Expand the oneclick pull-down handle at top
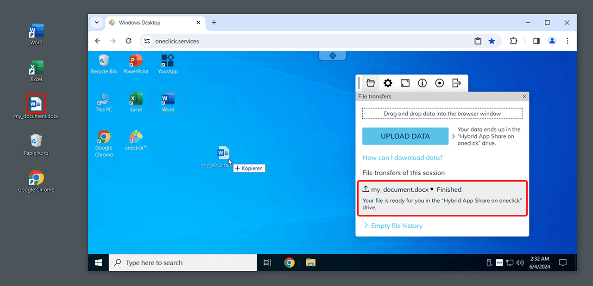Screen dimensions: 593x286 tap(332, 56)
